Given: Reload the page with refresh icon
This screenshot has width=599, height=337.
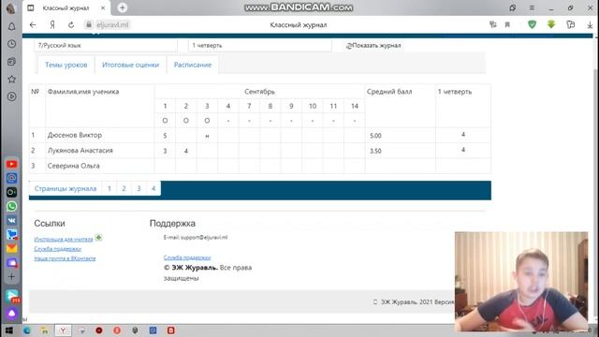Looking at the screenshot, I should point(71,25).
